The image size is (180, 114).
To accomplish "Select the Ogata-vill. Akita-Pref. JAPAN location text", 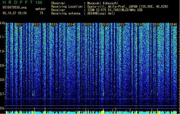I will [x=128, y=7].
